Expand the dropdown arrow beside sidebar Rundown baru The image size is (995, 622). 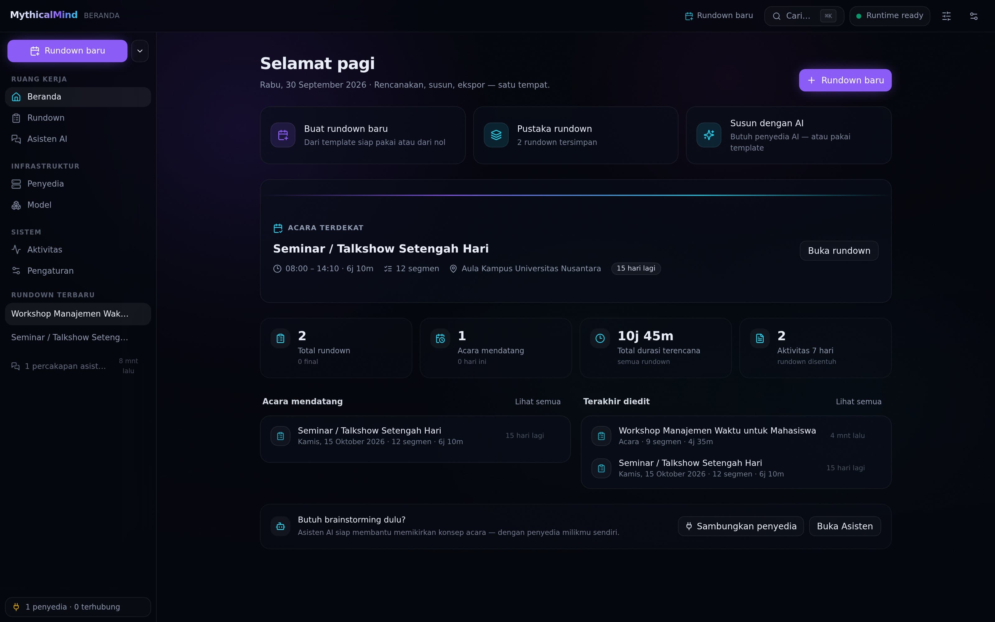(140, 51)
